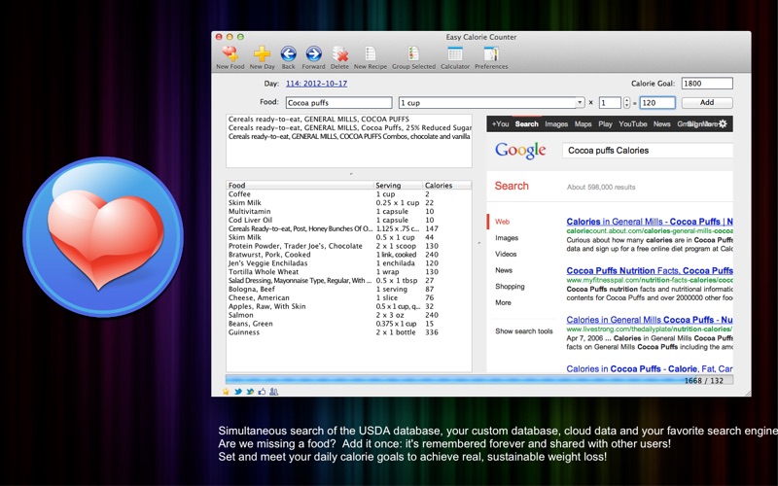Select News in Google top bar

[x=662, y=124]
